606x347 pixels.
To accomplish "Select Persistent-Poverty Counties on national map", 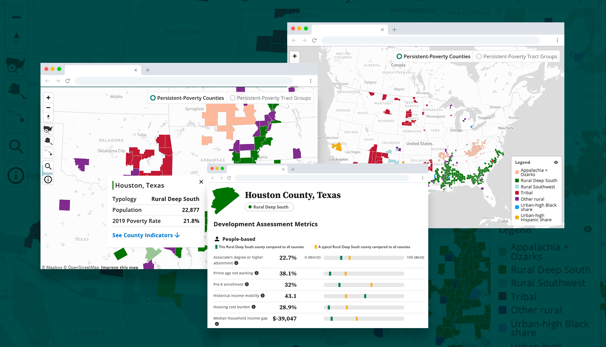I will click(399, 56).
